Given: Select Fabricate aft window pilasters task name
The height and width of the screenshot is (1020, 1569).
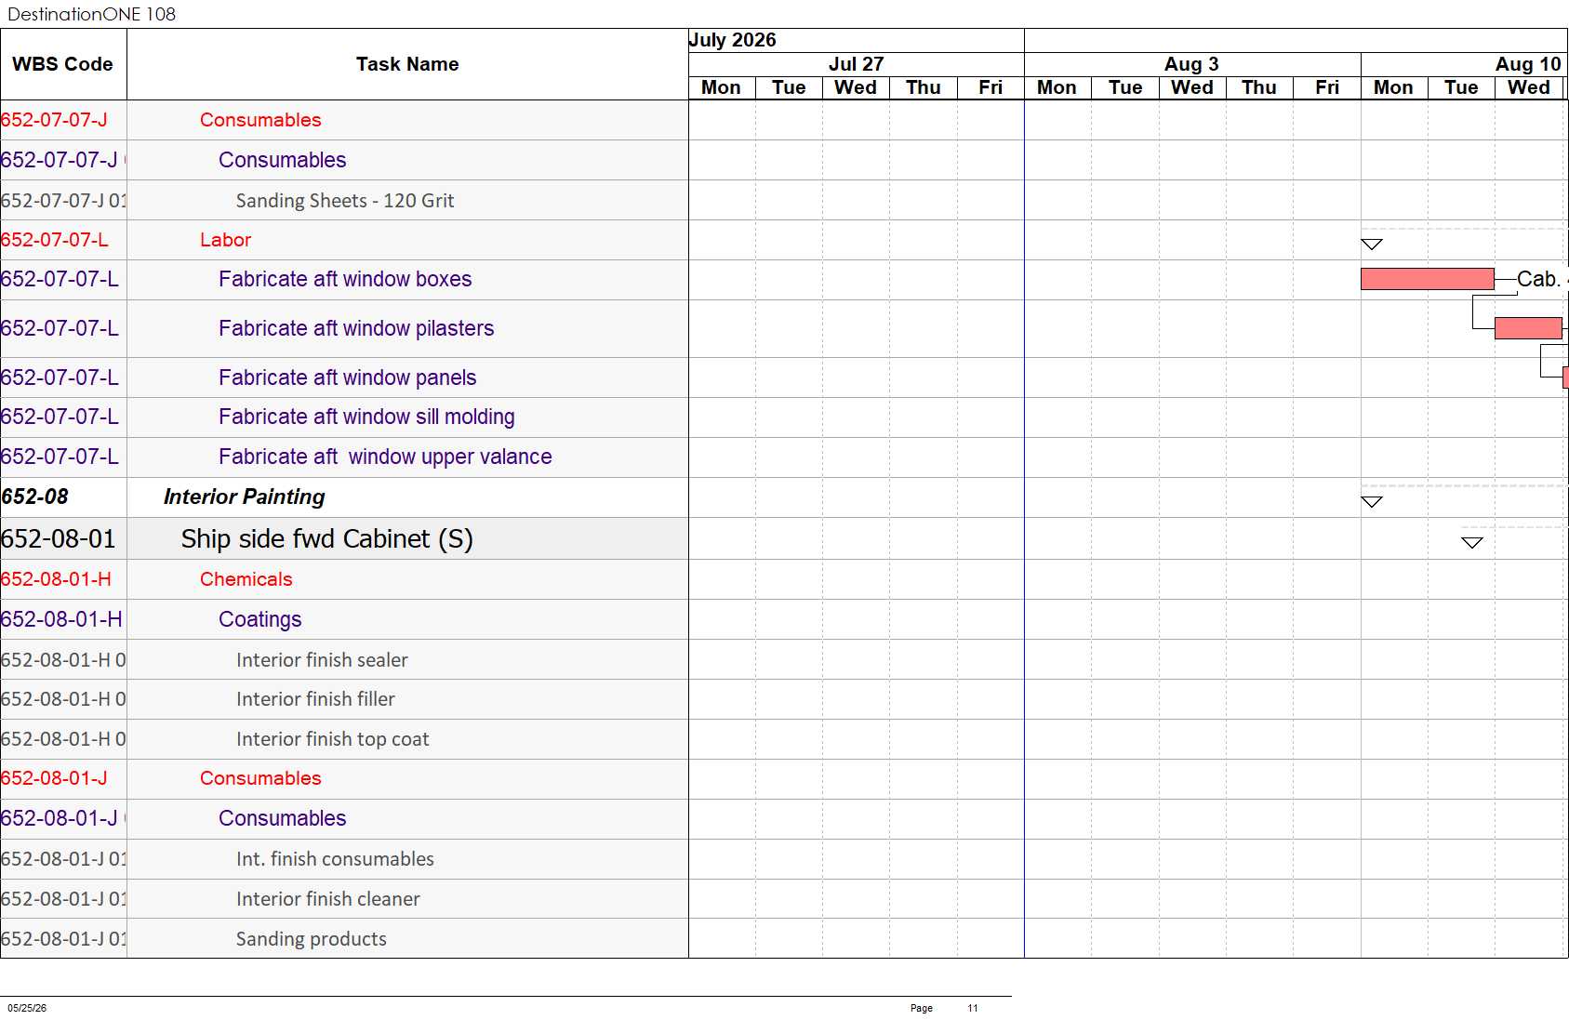Looking at the screenshot, I should click(x=356, y=328).
